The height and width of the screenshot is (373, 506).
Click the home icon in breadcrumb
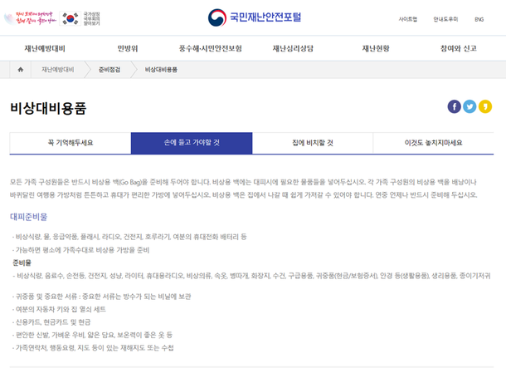(x=18, y=70)
